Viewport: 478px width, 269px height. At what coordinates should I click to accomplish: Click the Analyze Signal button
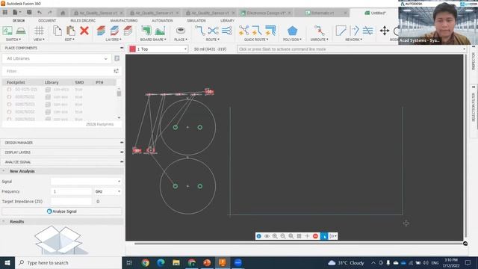(62, 211)
